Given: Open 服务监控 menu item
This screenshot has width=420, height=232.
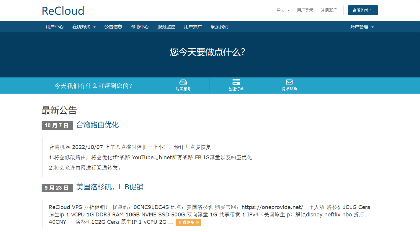Looking at the screenshot, I should 166,27.
